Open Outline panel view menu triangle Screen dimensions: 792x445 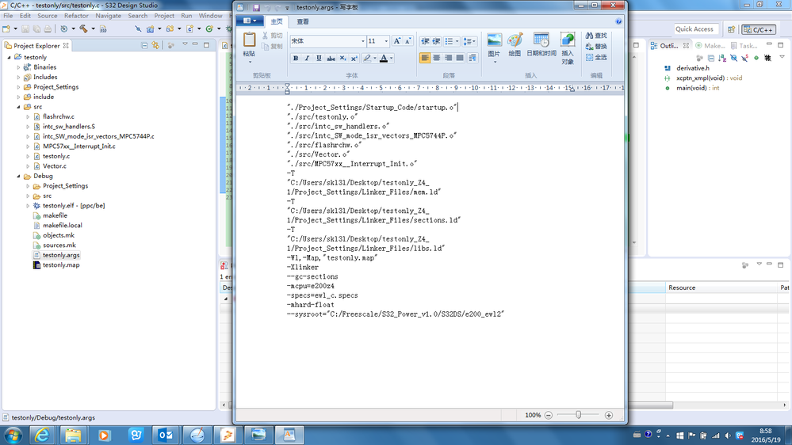[782, 58]
